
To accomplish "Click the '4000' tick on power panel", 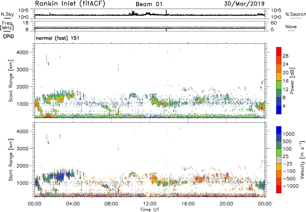I will point(23,52).
